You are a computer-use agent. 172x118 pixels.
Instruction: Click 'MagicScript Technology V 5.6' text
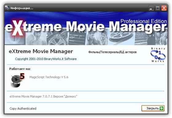coord(49,77)
